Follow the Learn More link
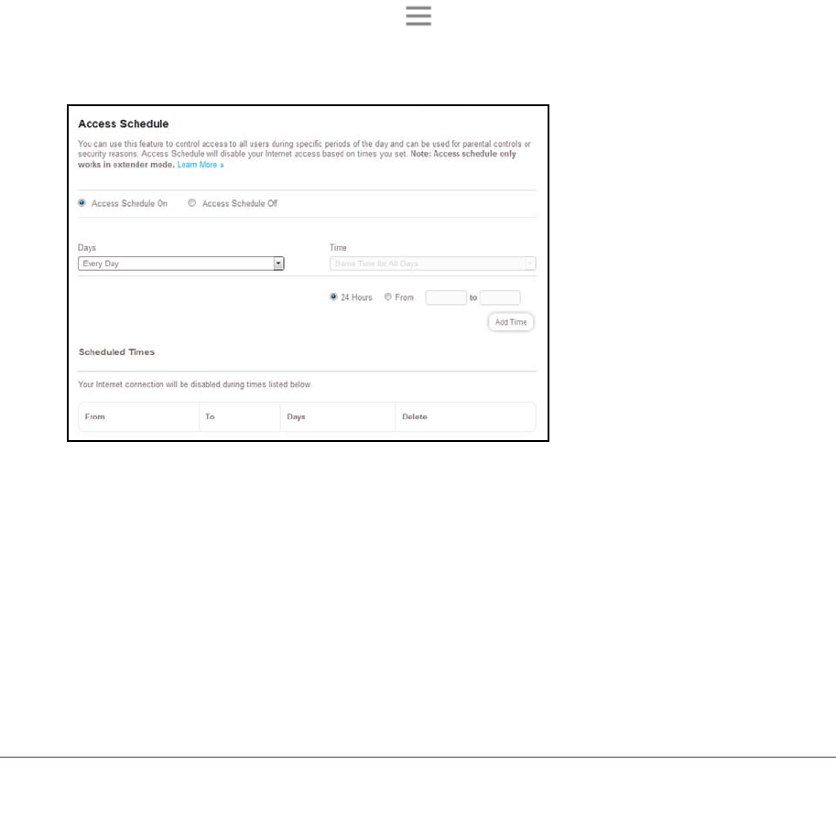Image resolution: width=836 pixels, height=818 pixels. click(x=201, y=165)
